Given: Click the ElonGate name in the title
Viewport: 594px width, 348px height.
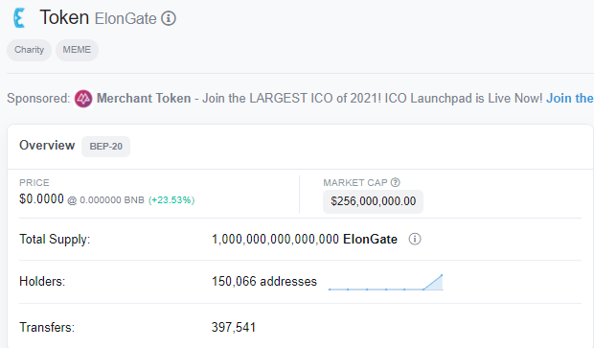Looking at the screenshot, I should [x=126, y=18].
